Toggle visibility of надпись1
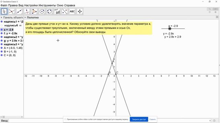 (x=1, y=22)
